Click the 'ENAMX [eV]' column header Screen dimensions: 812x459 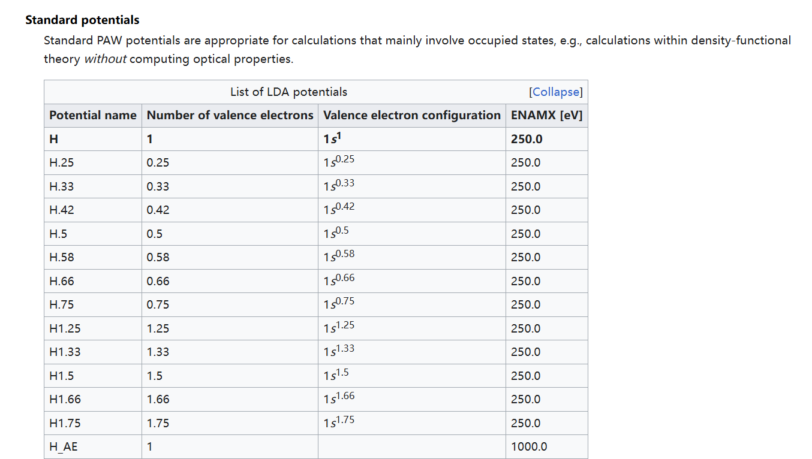(547, 115)
